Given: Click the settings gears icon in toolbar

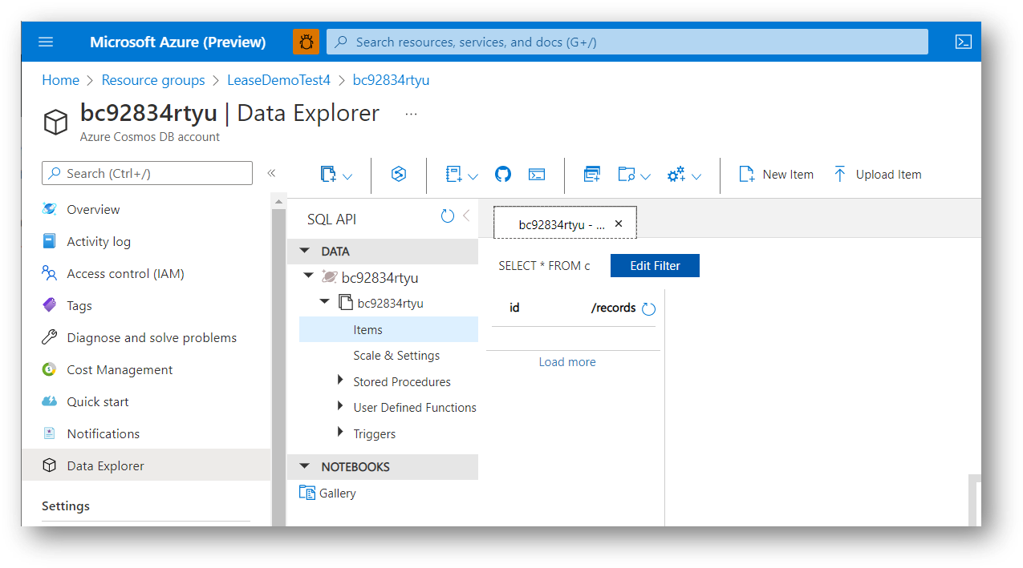Looking at the screenshot, I should pyautogui.click(x=676, y=175).
